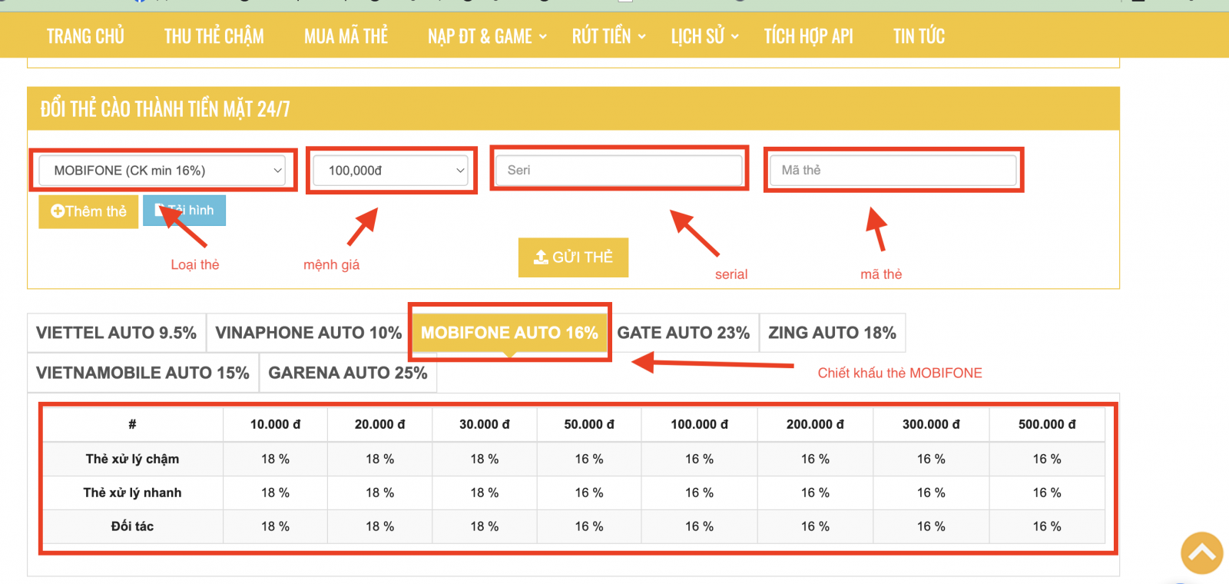Focus the Mã thẻ input field
The image size is (1229, 584).
893,170
